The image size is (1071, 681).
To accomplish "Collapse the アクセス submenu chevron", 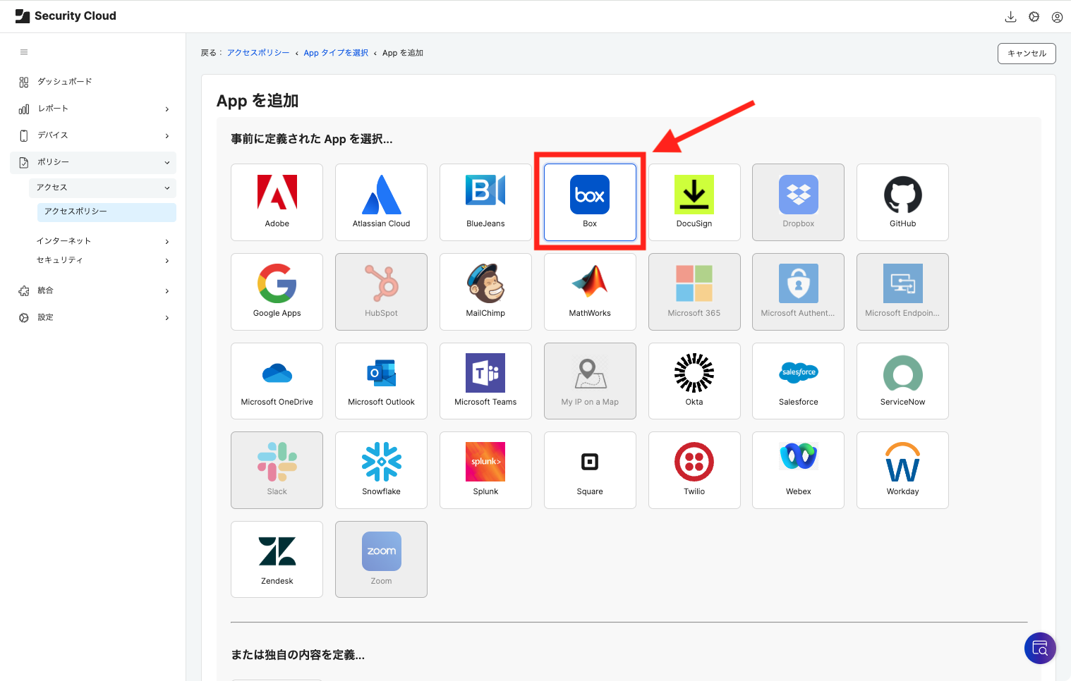I will (x=167, y=188).
